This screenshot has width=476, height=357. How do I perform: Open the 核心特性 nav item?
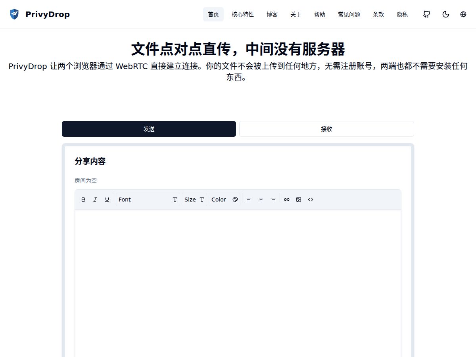click(x=243, y=14)
